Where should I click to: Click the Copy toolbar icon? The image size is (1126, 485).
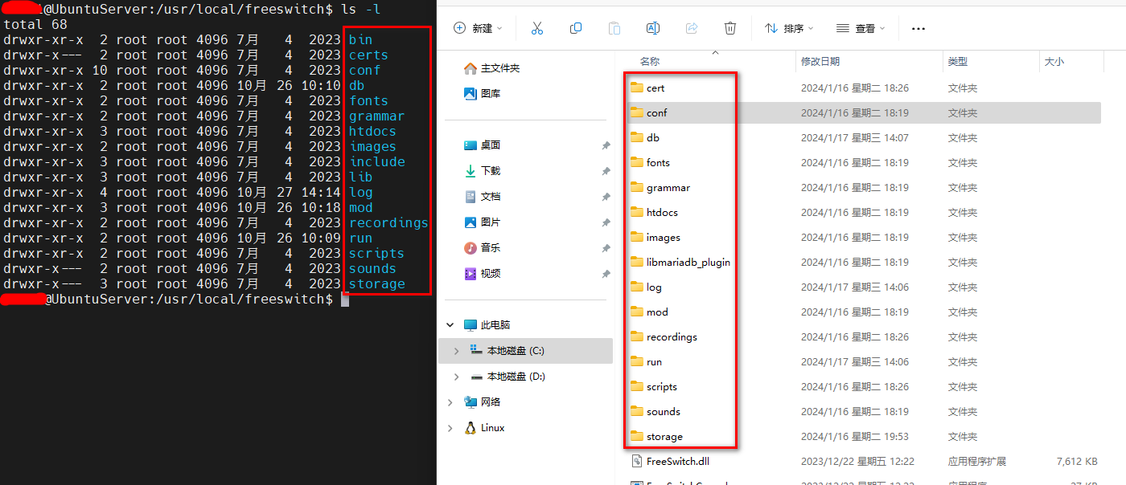coord(575,27)
